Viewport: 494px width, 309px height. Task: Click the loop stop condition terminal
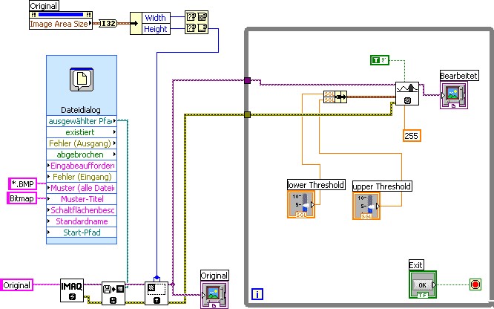point(475,284)
